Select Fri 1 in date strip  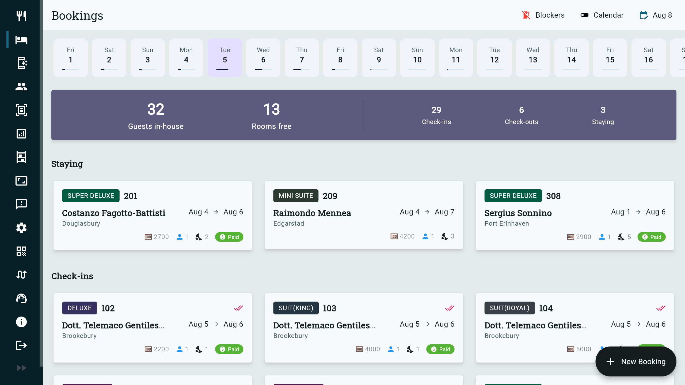(x=71, y=58)
